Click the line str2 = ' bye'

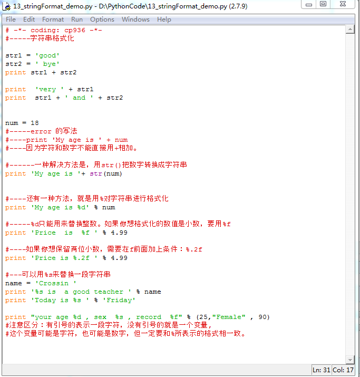(33, 64)
